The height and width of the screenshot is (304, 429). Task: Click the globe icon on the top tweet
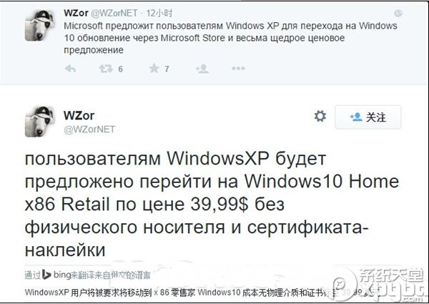[398, 13]
